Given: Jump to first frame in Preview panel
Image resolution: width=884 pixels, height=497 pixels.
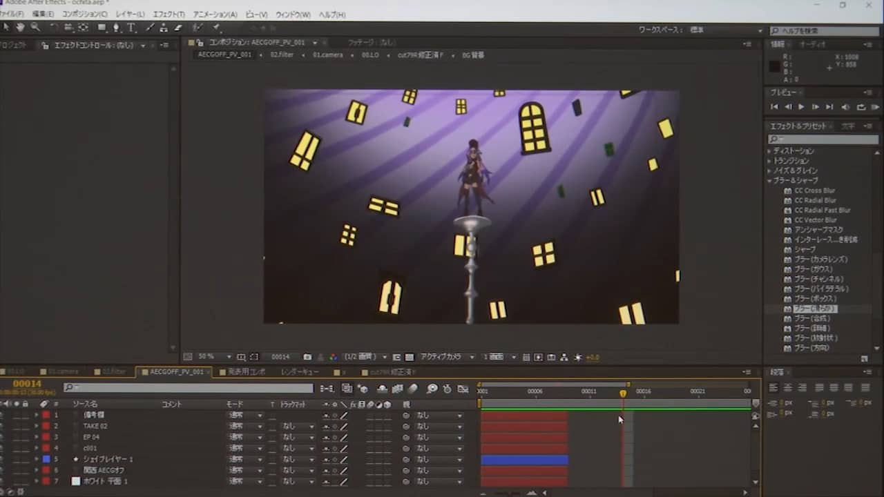Looking at the screenshot, I should pyautogui.click(x=774, y=107).
